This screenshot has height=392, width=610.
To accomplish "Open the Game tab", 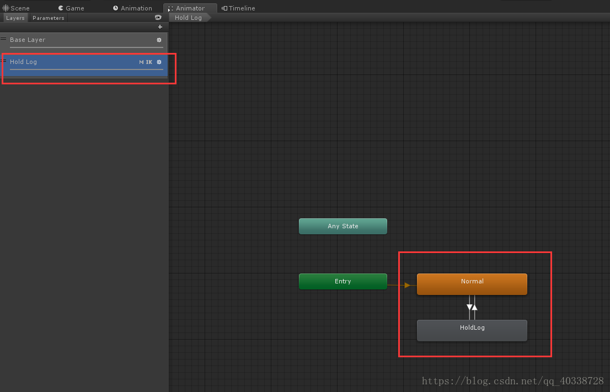I will (x=71, y=8).
